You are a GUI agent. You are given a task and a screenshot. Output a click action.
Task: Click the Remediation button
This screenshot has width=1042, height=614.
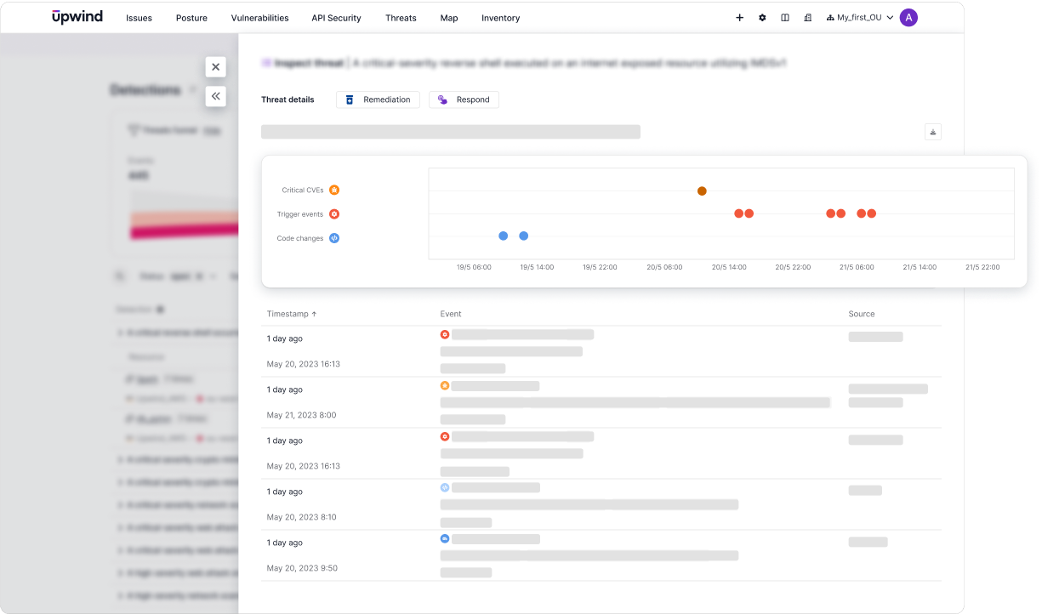(x=378, y=99)
